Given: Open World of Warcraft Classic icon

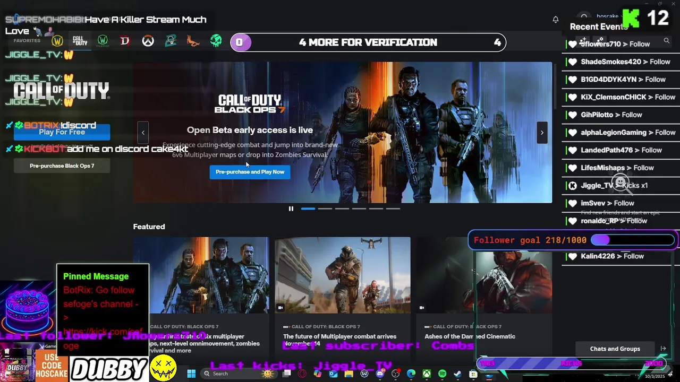Looking at the screenshot, I should (103, 41).
